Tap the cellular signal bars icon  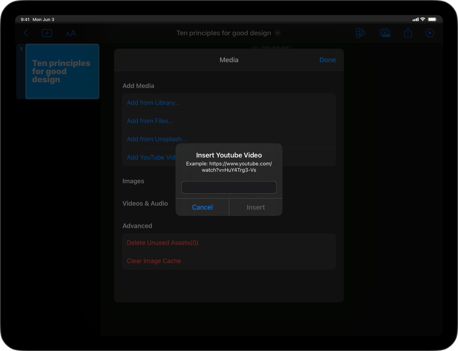(x=415, y=19)
